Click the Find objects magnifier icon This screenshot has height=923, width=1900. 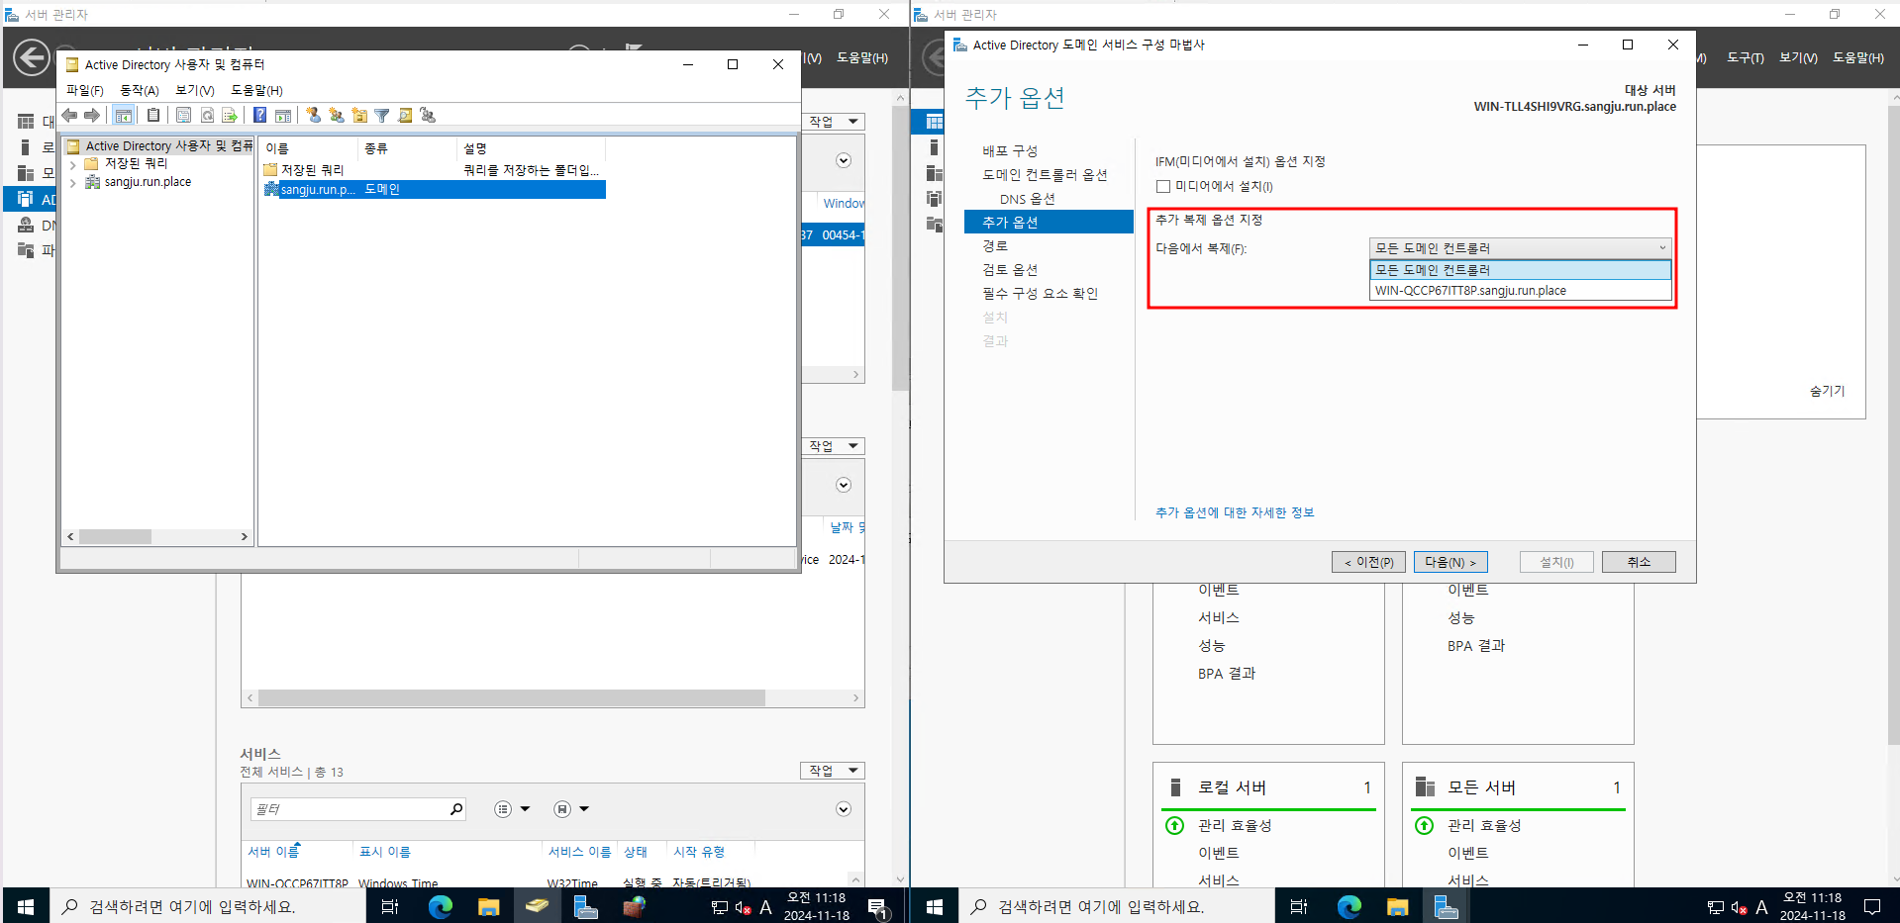pyautogui.click(x=405, y=116)
